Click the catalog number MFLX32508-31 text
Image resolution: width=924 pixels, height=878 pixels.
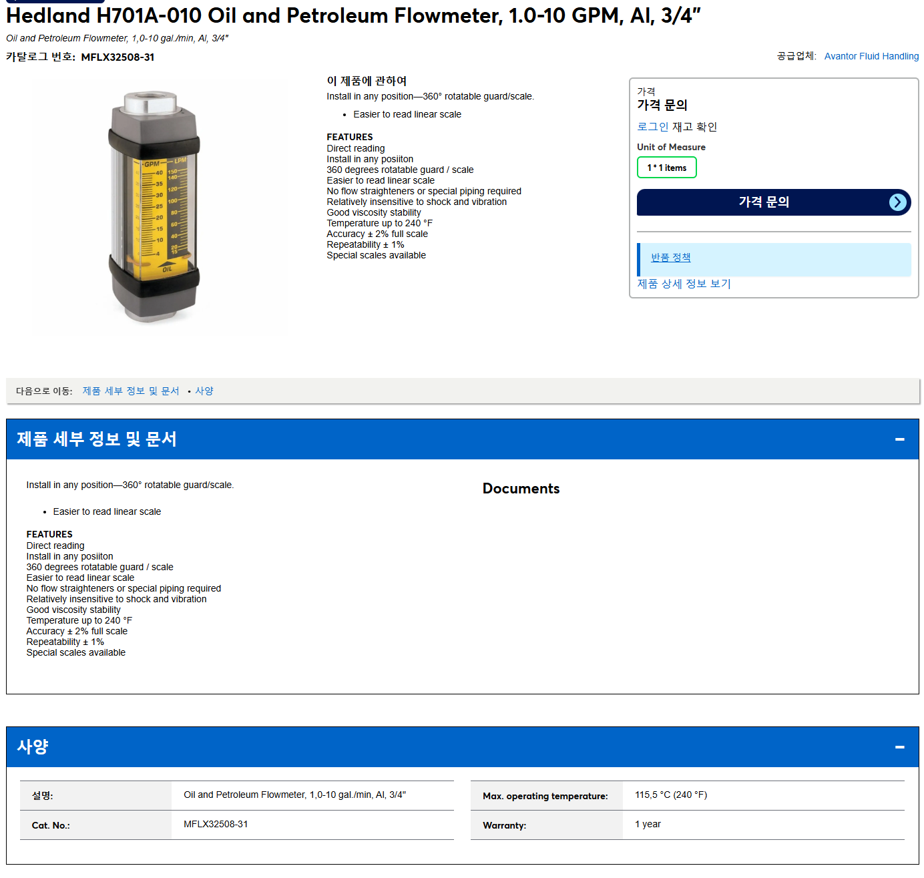(118, 57)
